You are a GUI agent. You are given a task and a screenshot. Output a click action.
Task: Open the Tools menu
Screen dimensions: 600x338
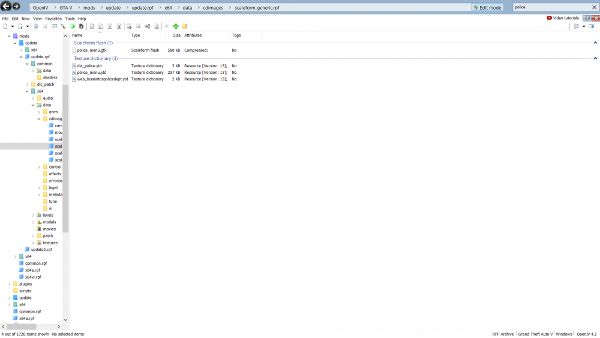(70, 19)
